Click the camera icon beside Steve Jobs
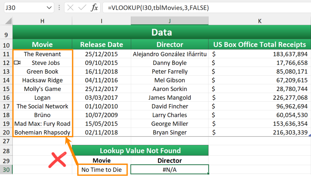 point(17,63)
